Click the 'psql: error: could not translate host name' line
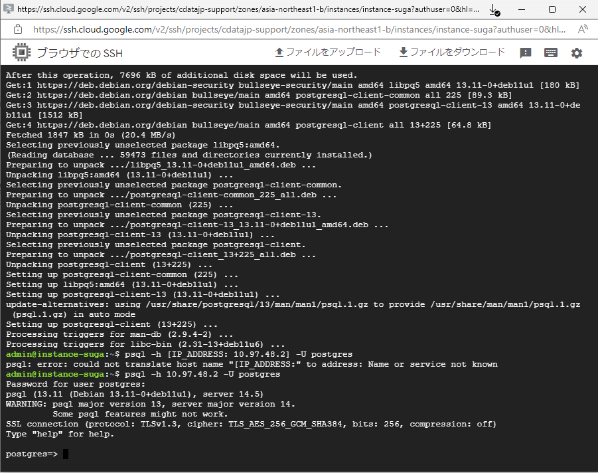This screenshot has height=473, width=598. [x=252, y=364]
